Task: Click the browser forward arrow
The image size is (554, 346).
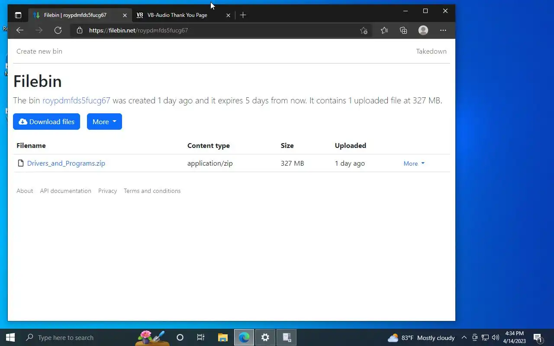Action: click(39, 30)
